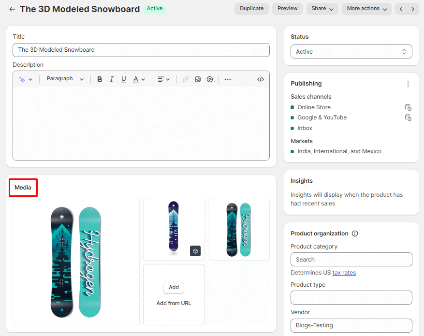Click the Bold formatting icon
This screenshot has height=336, width=424.
point(100,79)
